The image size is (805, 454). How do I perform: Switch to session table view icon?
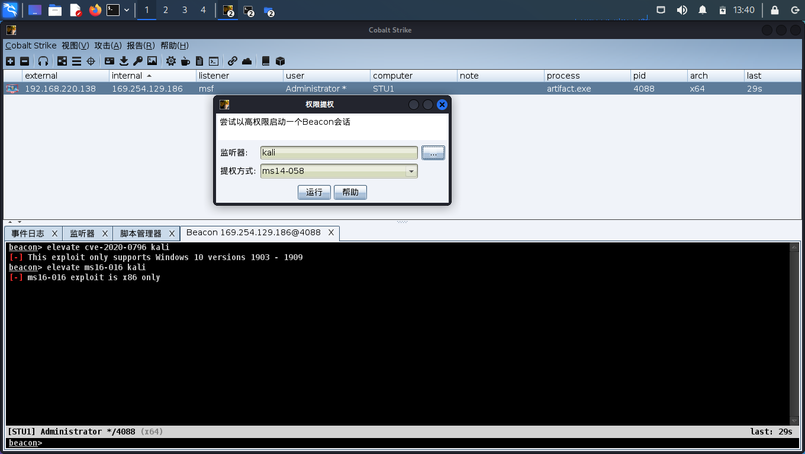(x=76, y=61)
